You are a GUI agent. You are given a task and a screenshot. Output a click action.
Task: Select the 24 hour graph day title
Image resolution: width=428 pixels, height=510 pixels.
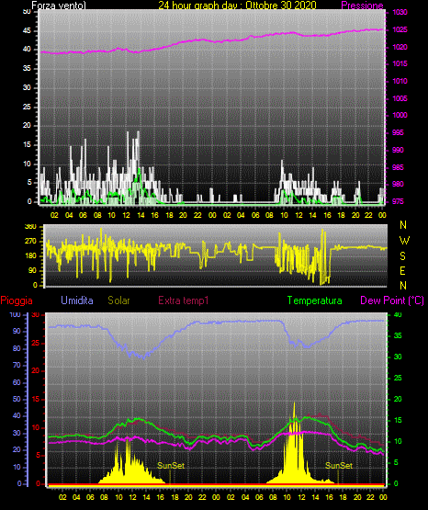pos(237,6)
